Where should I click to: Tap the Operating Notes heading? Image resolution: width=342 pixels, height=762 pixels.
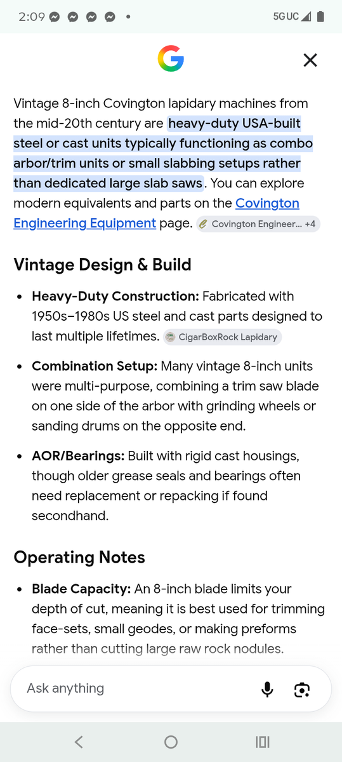point(79,557)
